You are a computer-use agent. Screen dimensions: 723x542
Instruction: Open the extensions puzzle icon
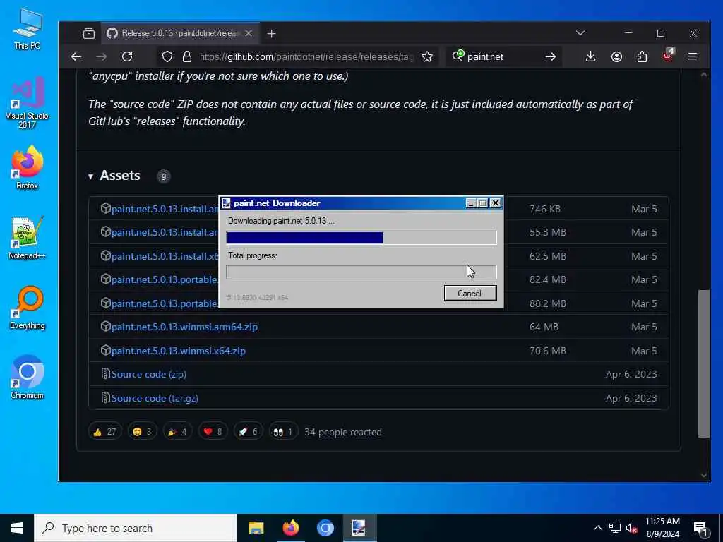(642, 56)
